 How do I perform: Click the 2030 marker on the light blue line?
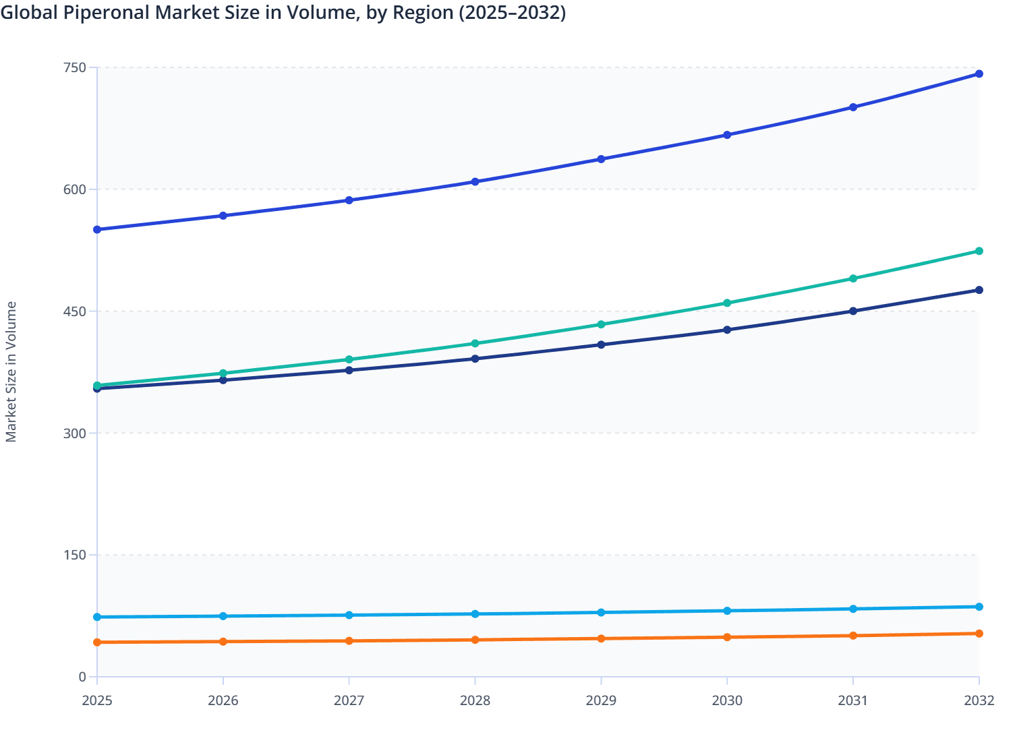click(x=727, y=611)
